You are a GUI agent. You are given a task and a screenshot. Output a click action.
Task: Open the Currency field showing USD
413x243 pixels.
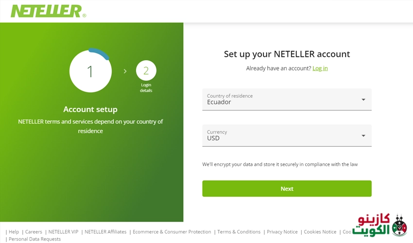(282, 136)
